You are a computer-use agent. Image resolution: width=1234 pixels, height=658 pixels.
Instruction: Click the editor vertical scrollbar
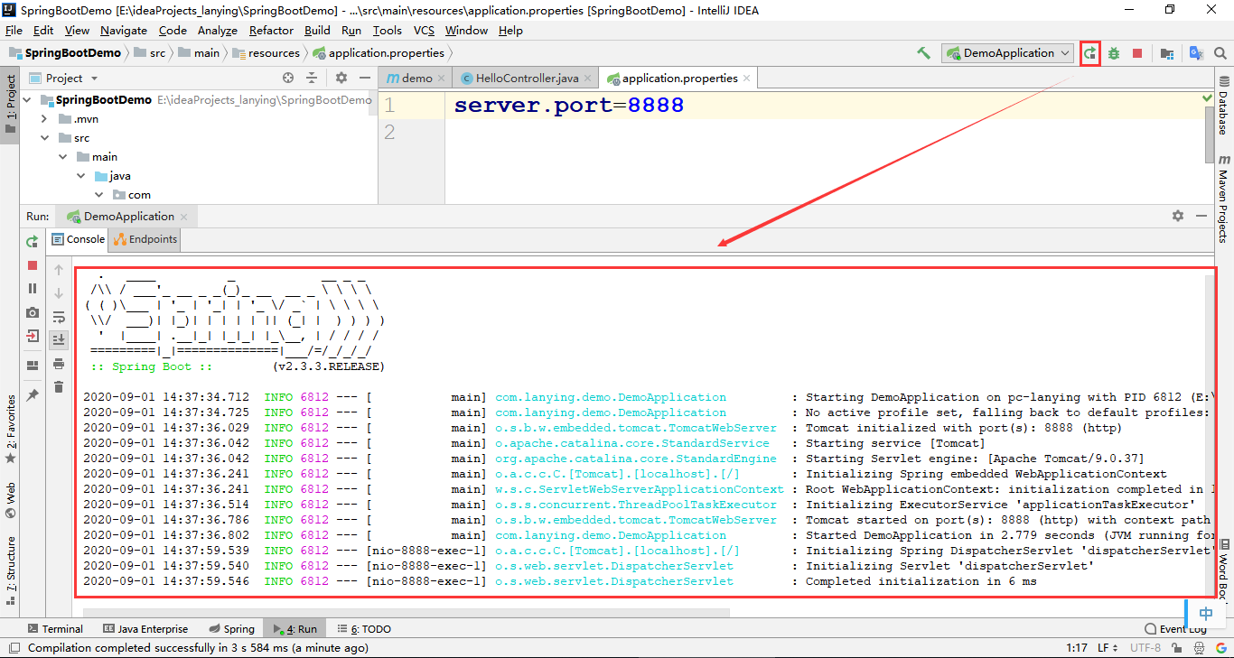(1210, 134)
